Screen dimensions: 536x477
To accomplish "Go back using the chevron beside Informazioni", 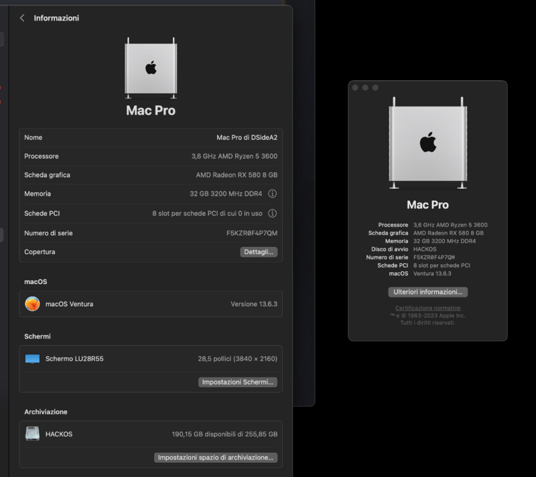I will tap(22, 18).
